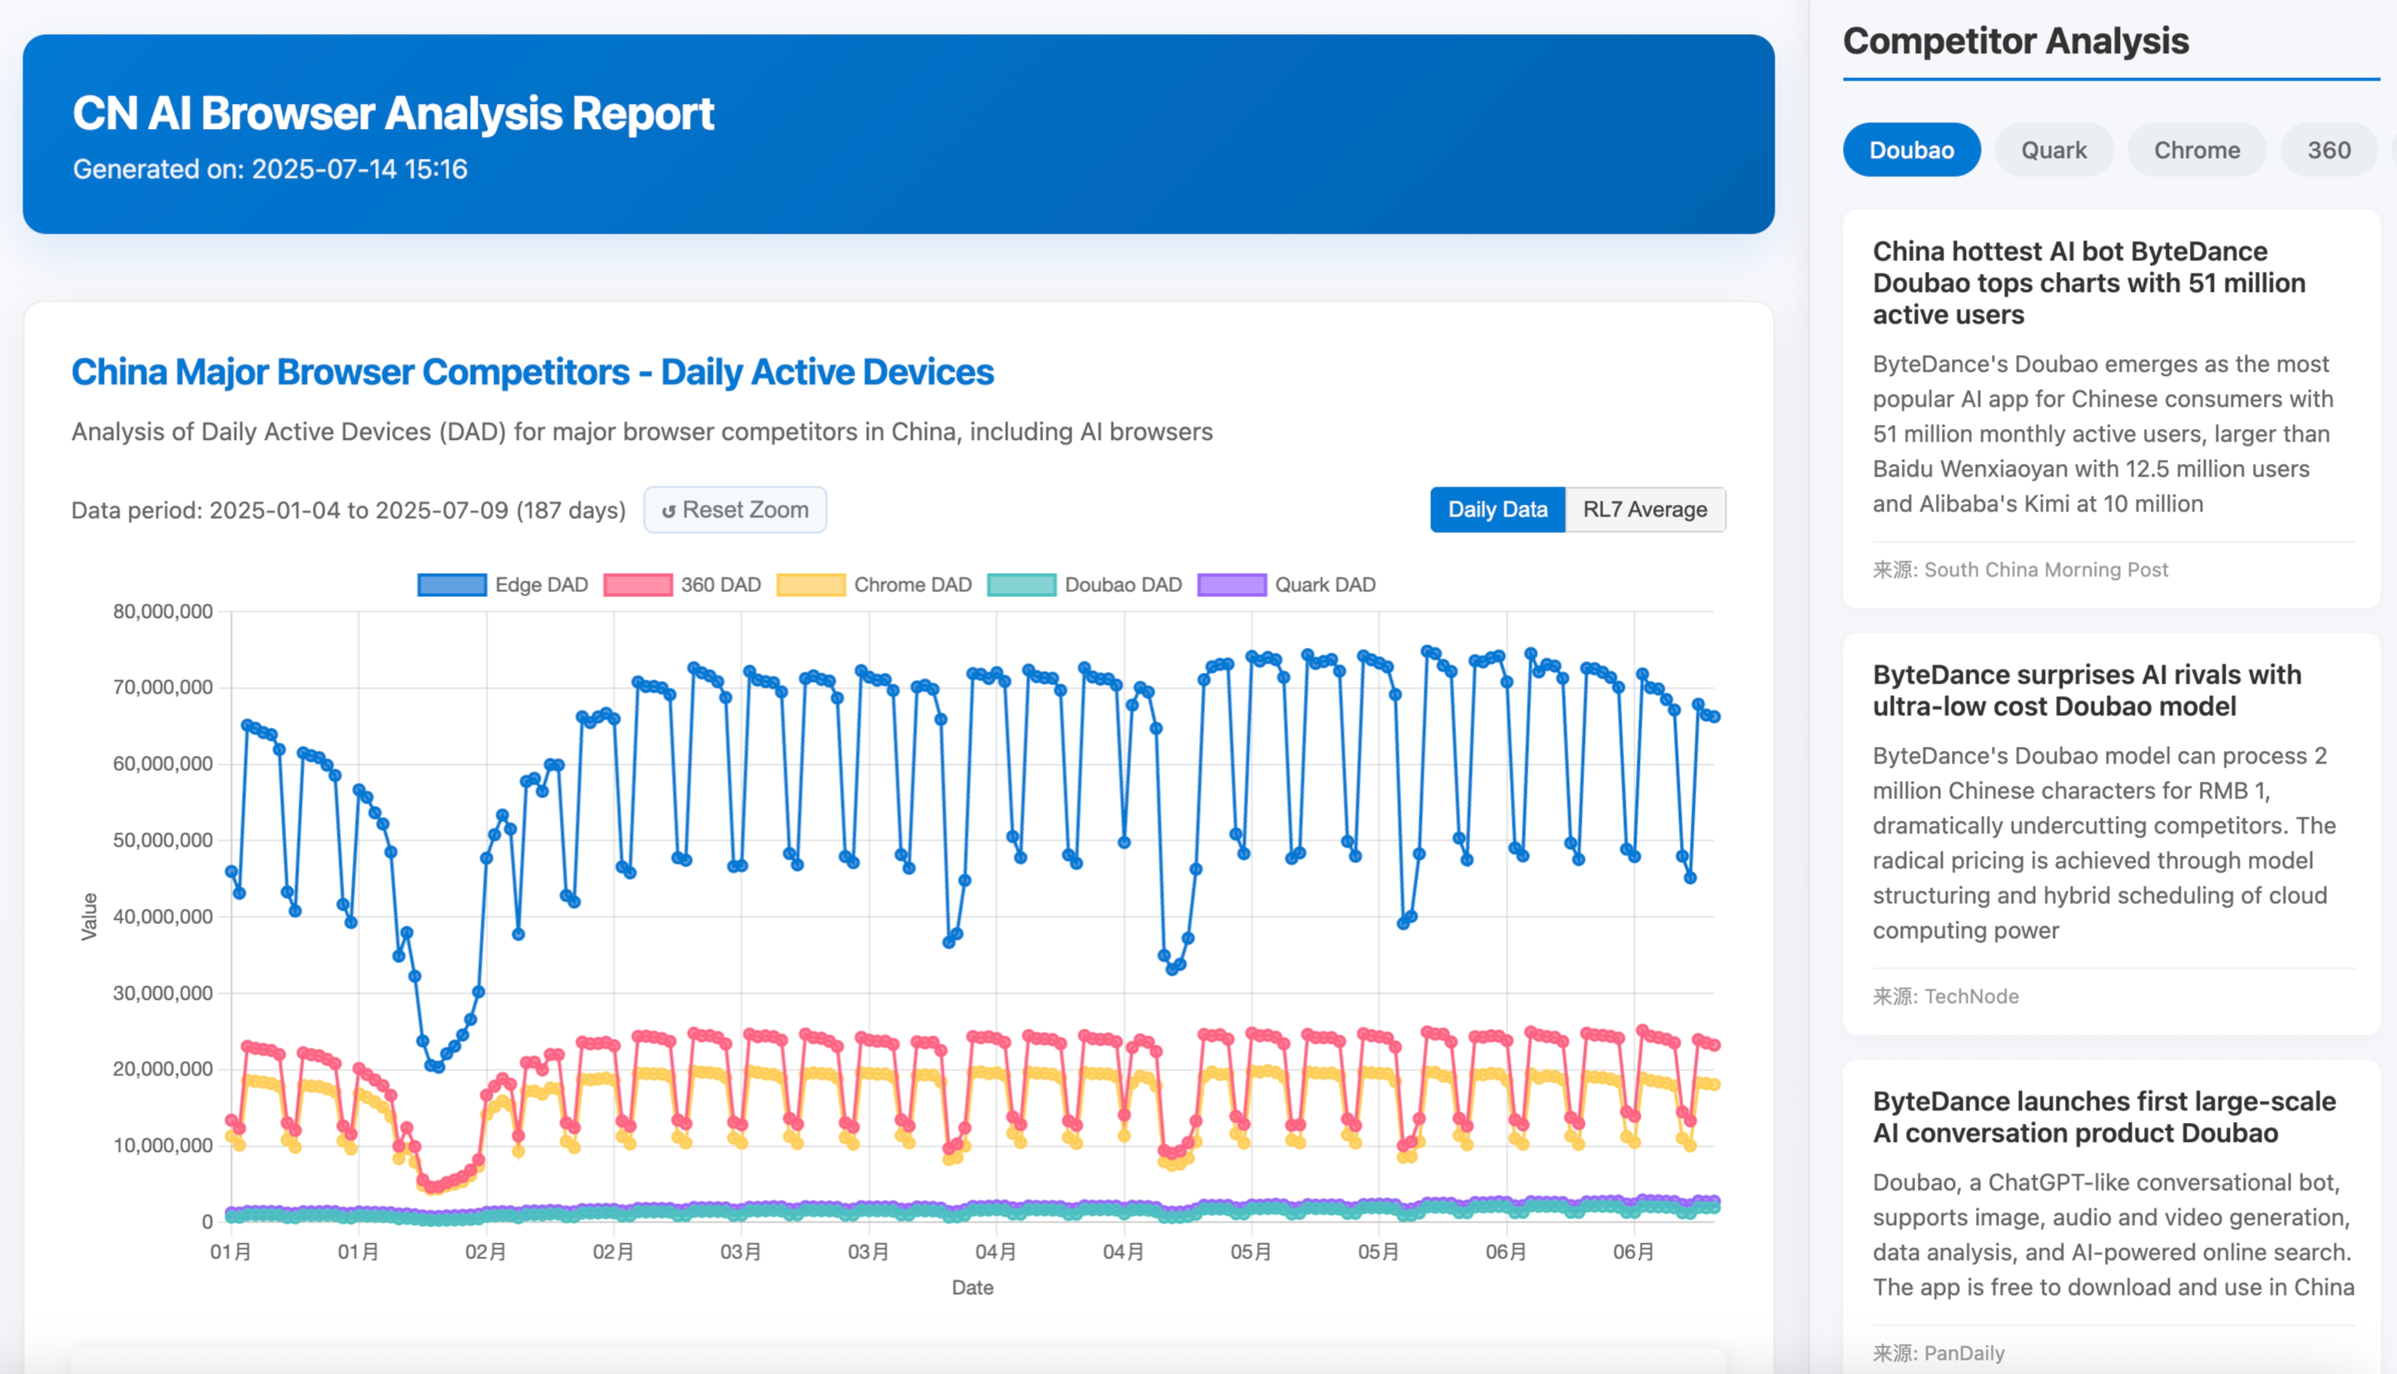Hide the Doubao DAD series swatch
The image size is (2397, 1374).
coord(1021,585)
